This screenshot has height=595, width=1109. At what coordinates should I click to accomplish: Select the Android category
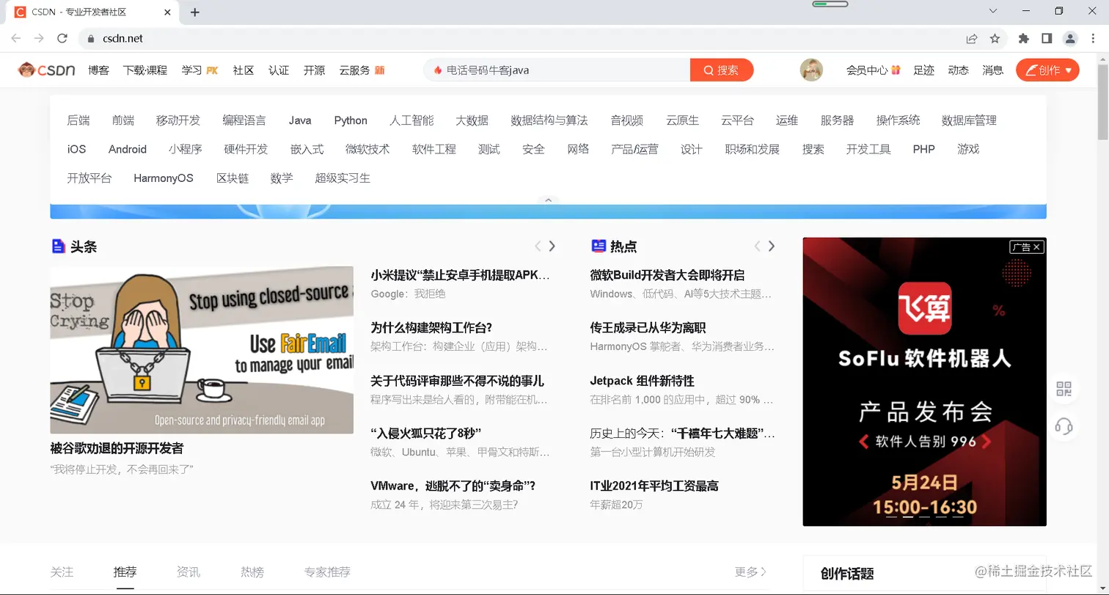pyautogui.click(x=128, y=149)
